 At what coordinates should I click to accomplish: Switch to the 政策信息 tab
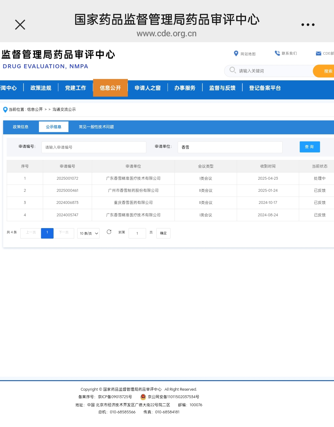21,127
